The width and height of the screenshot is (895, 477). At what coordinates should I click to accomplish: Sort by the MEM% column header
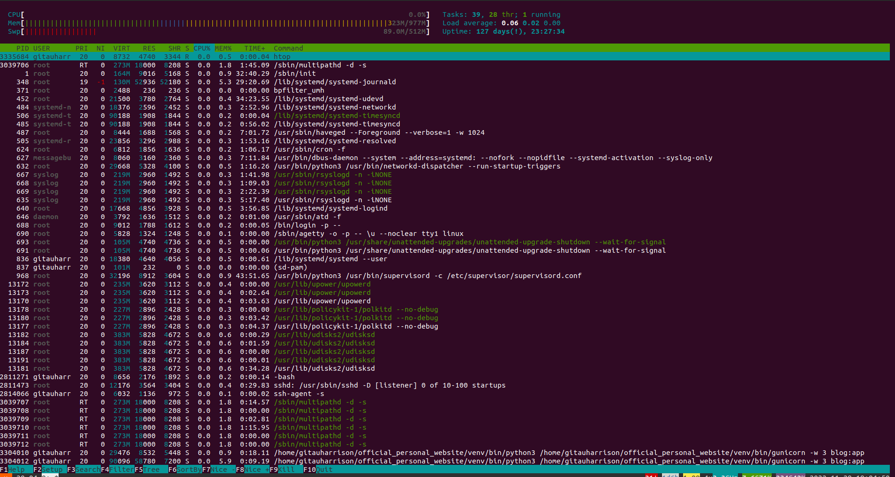tap(223, 48)
